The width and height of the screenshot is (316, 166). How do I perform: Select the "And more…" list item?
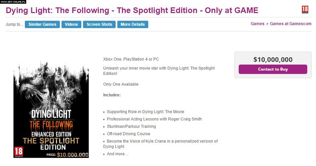(x=118, y=154)
